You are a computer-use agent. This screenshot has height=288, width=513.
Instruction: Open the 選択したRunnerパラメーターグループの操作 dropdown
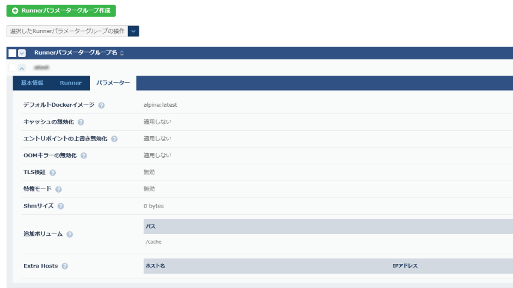(x=133, y=31)
